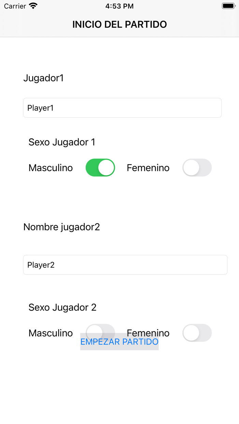Tap Masculino label for Jugador 1
This screenshot has height=424, width=239.
coord(51,168)
